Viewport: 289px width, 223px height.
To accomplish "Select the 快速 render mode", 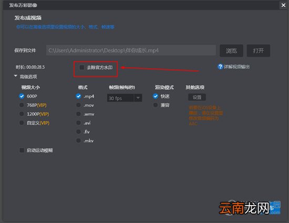I will (x=156, y=96).
